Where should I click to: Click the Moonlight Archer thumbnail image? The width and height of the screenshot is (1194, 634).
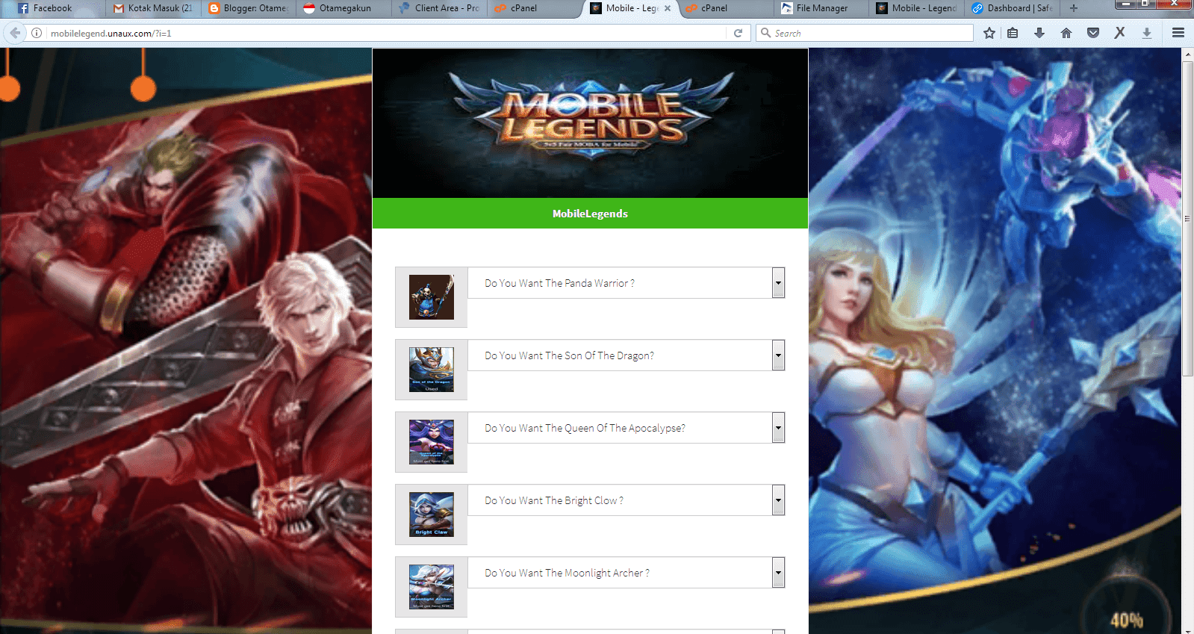(x=432, y=587)
